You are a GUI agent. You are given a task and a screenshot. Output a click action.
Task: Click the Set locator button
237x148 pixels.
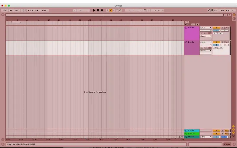(187, 22)
